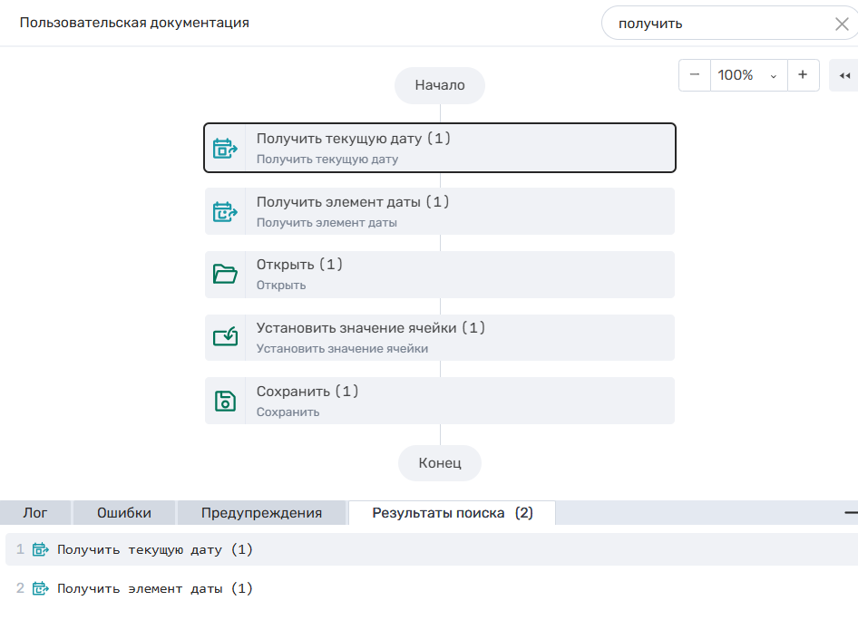
Task: Switch to the 'Лог' tab
Action: pos(35,513)
